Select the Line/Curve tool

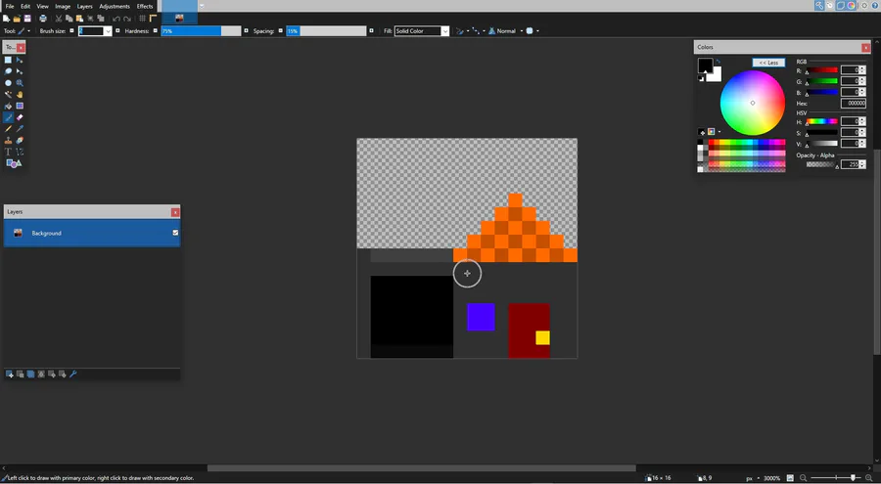(x=20, y=152)
